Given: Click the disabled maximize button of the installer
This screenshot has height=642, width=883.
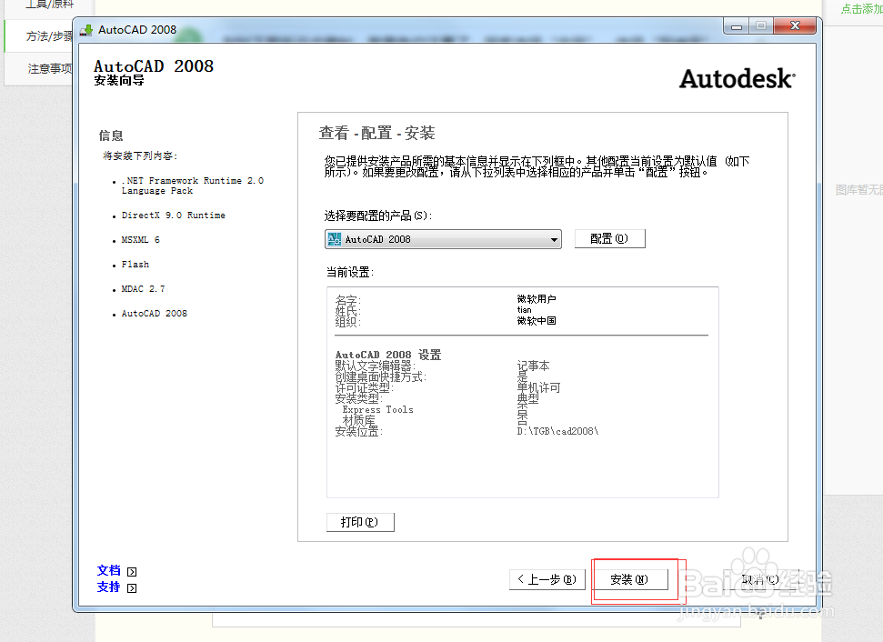Looking at the screenshot, I should (x=761, y=25).
